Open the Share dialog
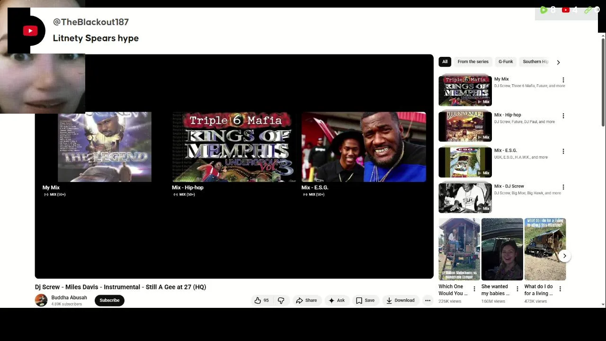Viewport: 606px width, 341px height. [306, 300]
